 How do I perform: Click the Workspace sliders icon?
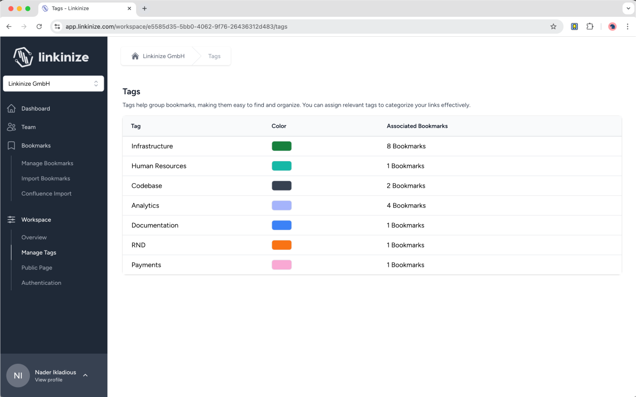tap(11, 219)
